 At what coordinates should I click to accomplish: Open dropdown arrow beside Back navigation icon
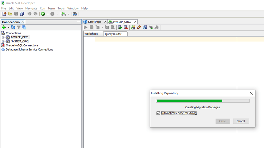coord(48,14)
